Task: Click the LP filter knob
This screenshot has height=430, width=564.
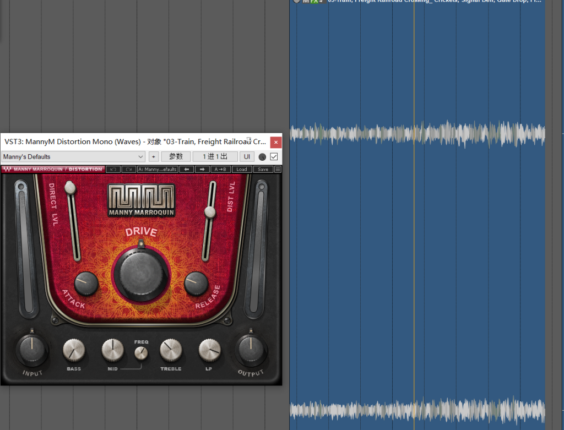Action: pos(210,350)
